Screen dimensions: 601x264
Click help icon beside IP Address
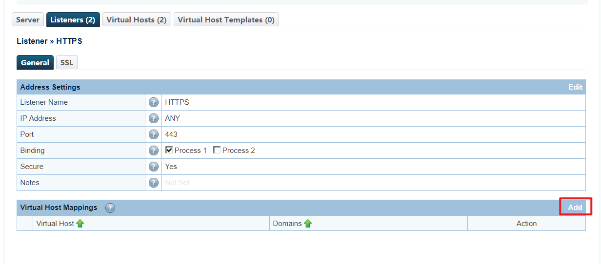coord(154,118)
